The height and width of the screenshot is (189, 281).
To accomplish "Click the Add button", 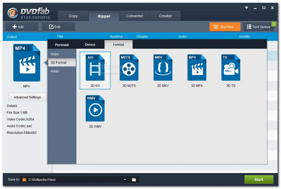I will [x=22, y=27].
